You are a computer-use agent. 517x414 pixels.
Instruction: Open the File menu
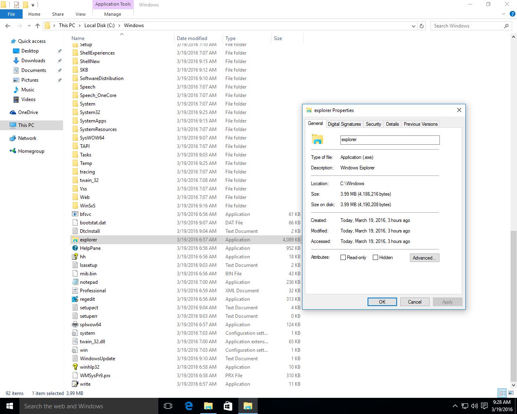pos(11,14)
